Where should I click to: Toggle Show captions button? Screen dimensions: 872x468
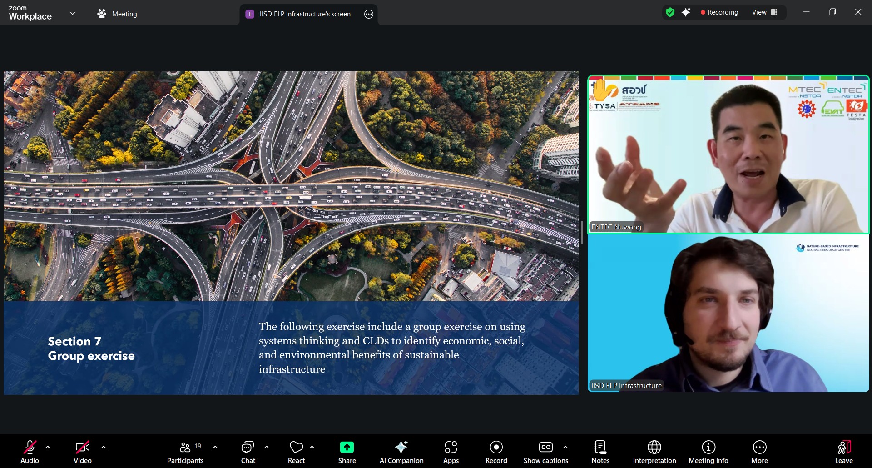coord(545,452)
